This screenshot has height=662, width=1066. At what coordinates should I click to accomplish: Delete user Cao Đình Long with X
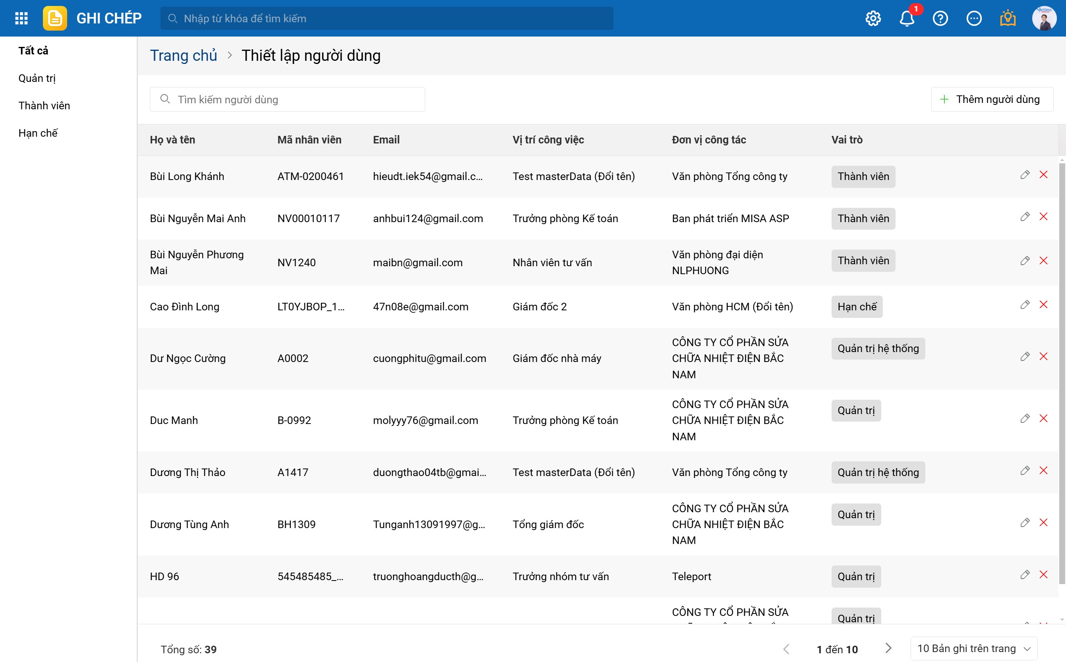(1043, 305)
